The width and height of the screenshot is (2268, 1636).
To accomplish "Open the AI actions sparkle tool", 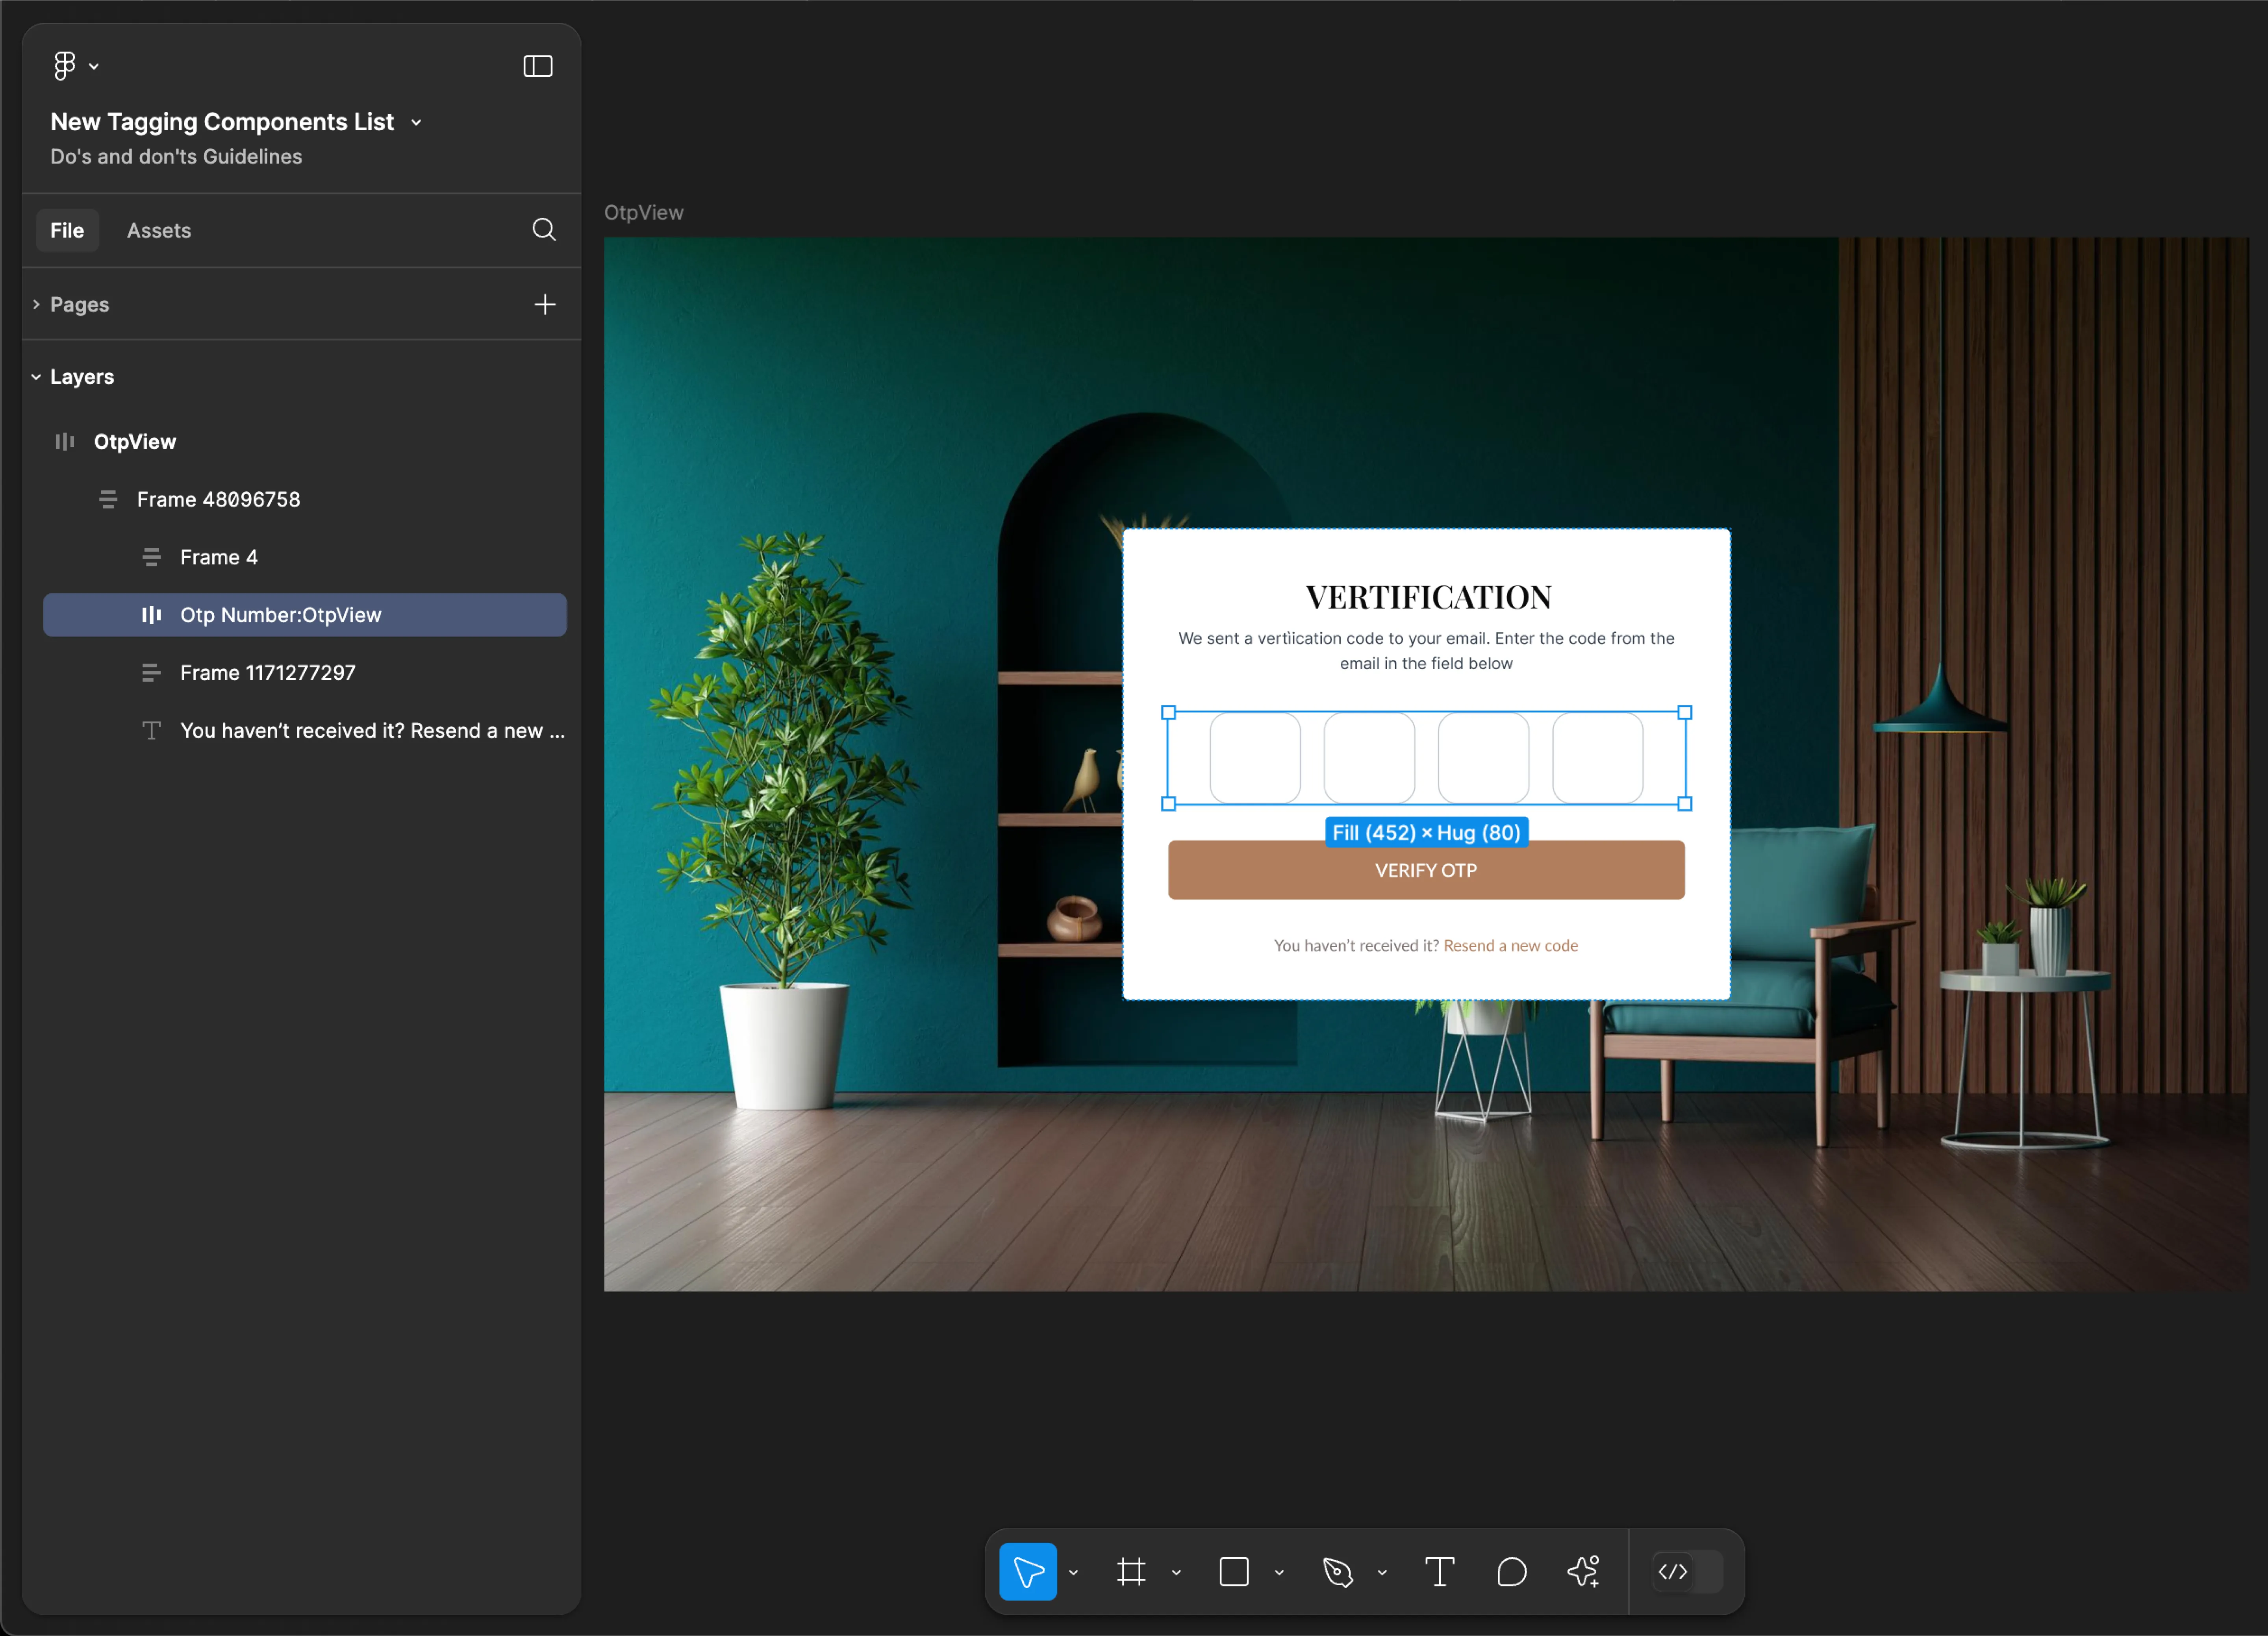I will tap(1584, 1572).
